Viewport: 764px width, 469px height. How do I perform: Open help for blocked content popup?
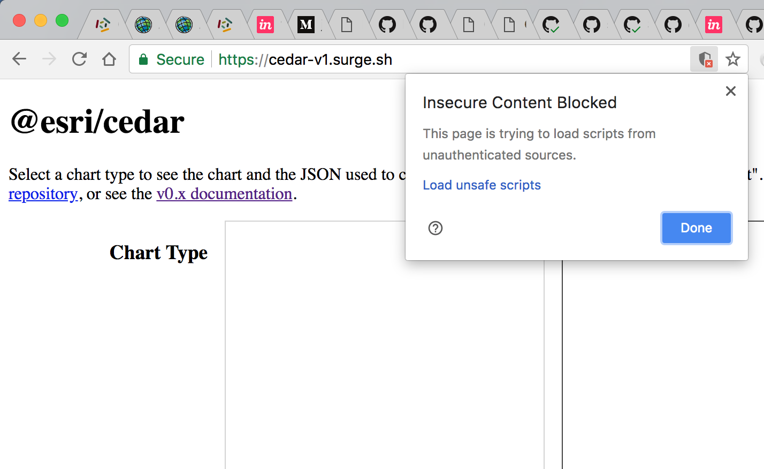pyautogui.click(x=436, y=228)
